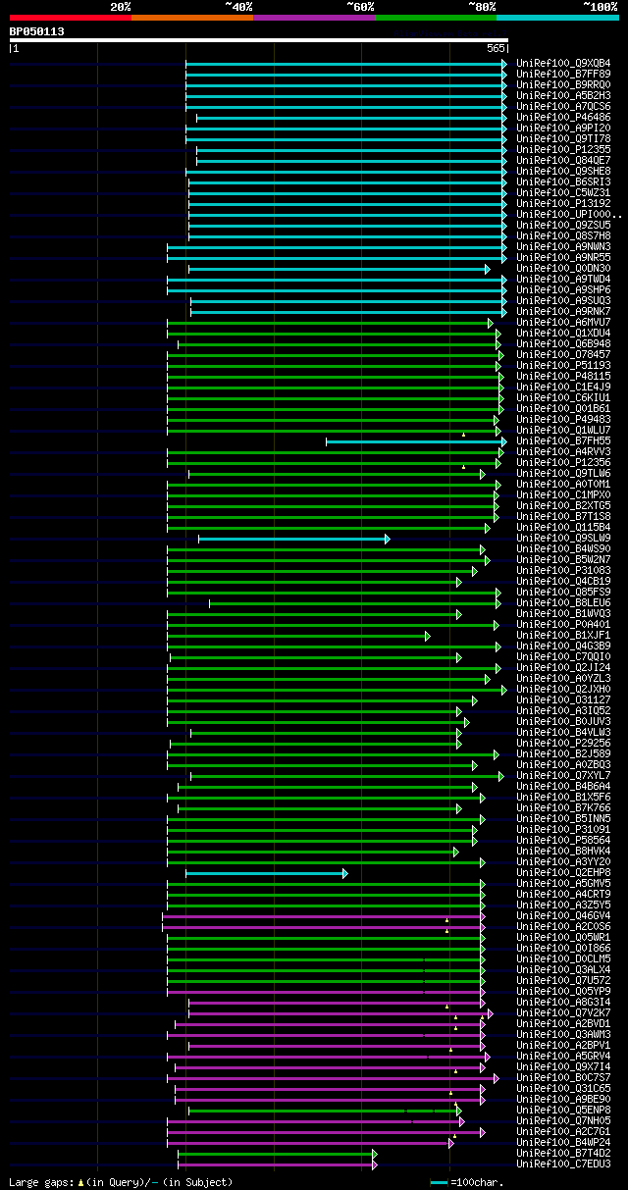Viewport: 628px width, 1190px height.
Task: Click the red 20% identity legend segment
Action: (x=70, y=18)
